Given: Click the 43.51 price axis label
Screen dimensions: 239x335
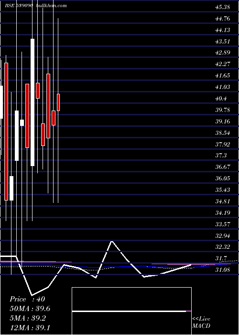Looking at the screenshot, I should click(223, 42).
